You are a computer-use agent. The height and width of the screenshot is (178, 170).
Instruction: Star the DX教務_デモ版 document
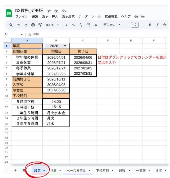pos(49,11)
